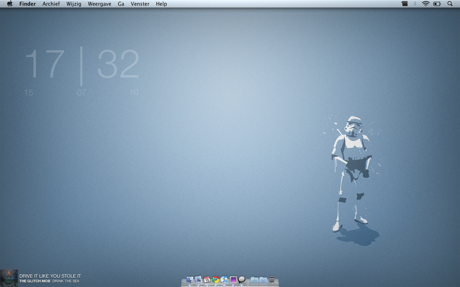This screenshot has width=460, height=287.
Task: Open the Finder menu
Action: pos(28,4)
